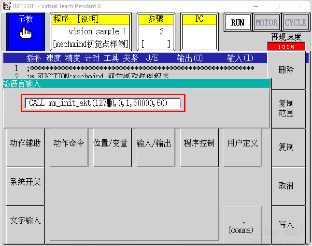
Task: Open 位置/变量 position variable category
Action: click(x=112, y=147)
